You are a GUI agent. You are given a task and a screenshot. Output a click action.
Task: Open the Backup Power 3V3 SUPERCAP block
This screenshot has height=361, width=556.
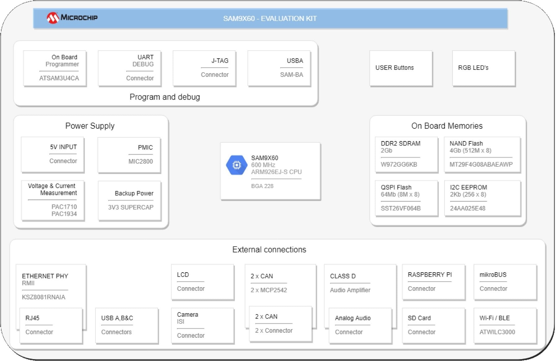(130, 200)
